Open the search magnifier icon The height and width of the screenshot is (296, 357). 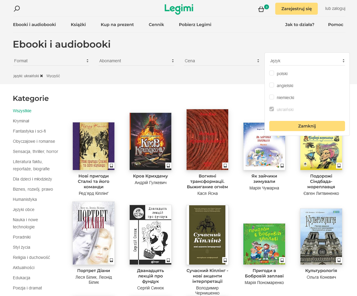[x=17, y=9]
